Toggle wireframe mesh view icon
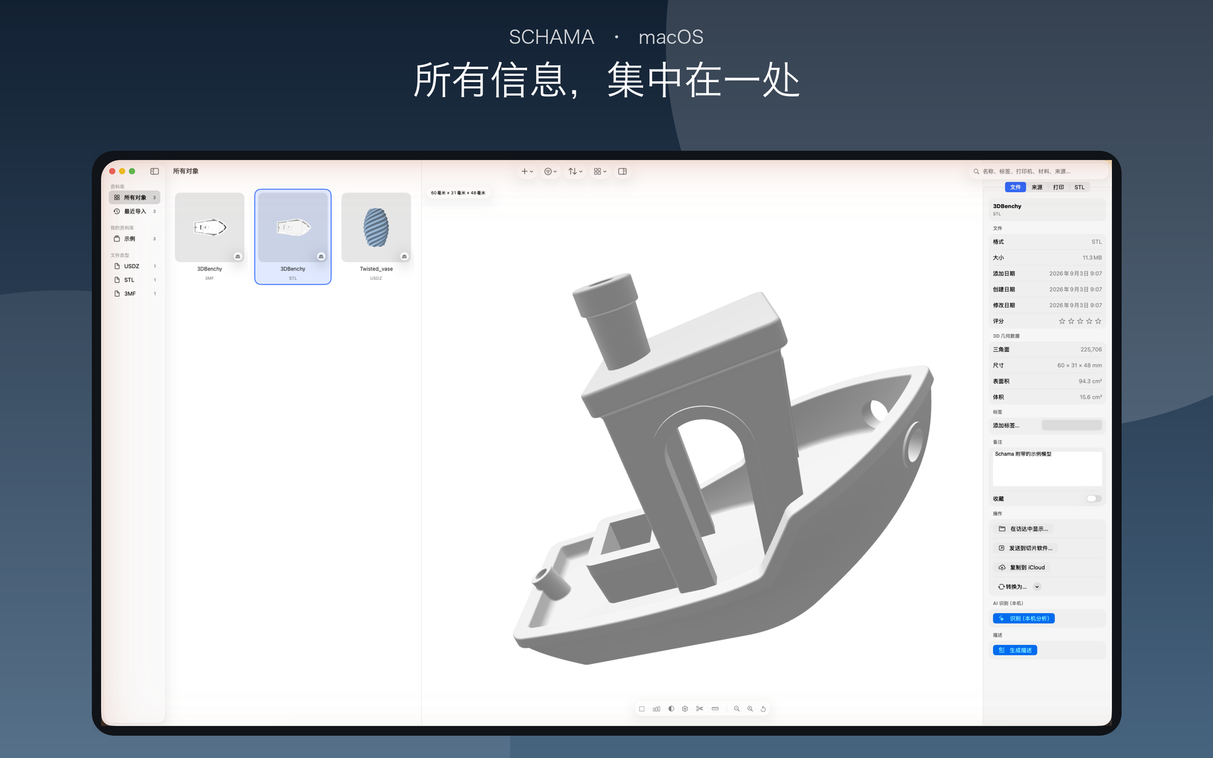Screen dimensions: 1213x758 (685, 709)
